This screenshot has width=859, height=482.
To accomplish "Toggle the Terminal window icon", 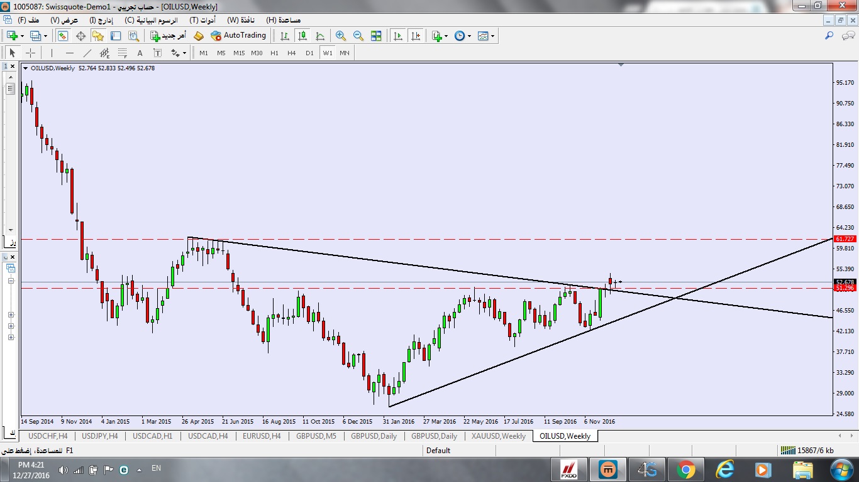I will point(116,36).
